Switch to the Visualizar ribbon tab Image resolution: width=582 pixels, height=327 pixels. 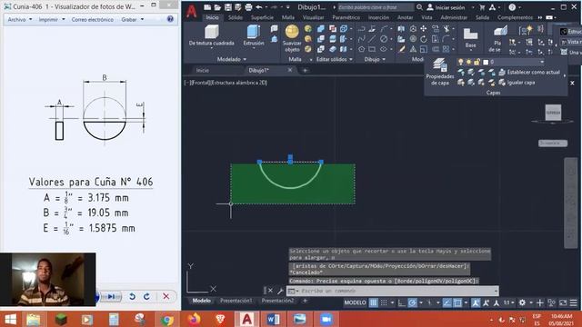pos(313,17)
